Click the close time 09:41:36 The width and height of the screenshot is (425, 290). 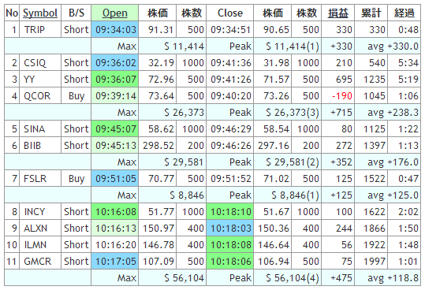(230, 63)
